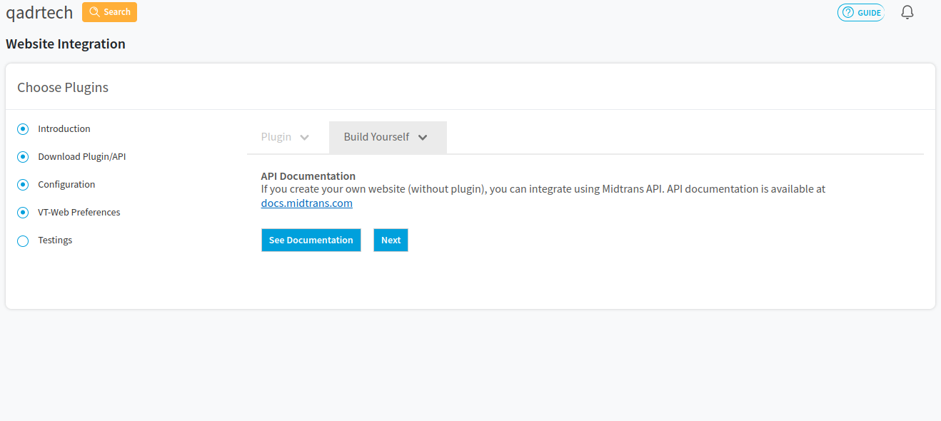Click the VT-Web Preferences step label

coord(79,213)
